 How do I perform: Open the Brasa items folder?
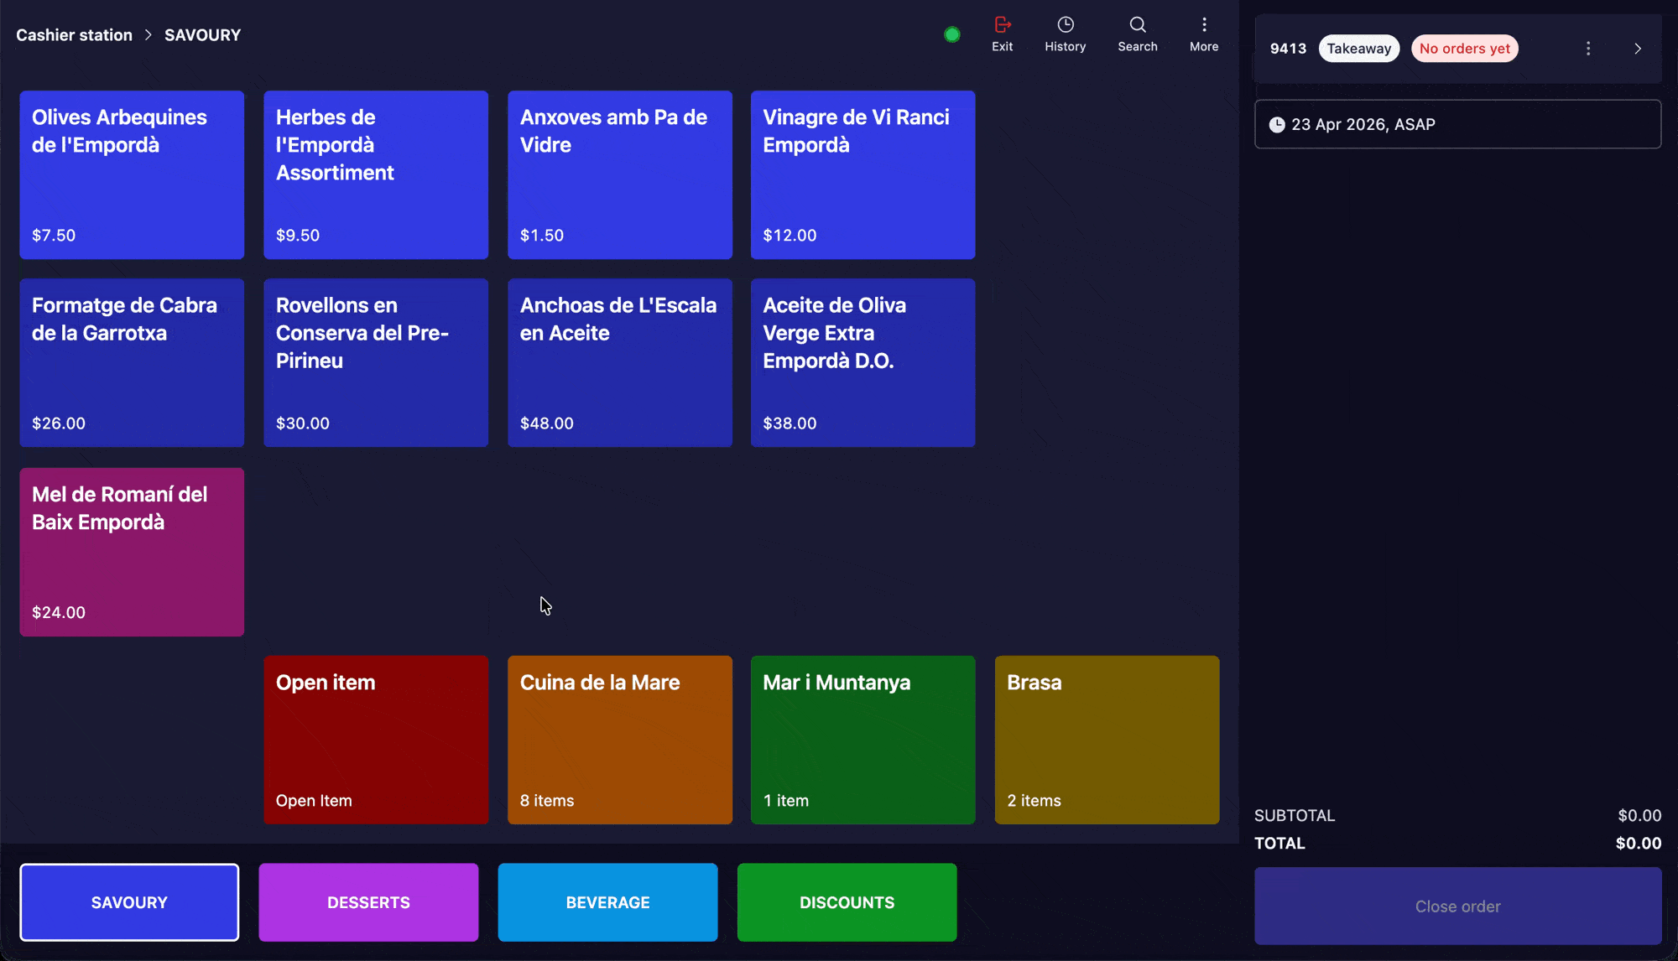(x=1106, y=740)
